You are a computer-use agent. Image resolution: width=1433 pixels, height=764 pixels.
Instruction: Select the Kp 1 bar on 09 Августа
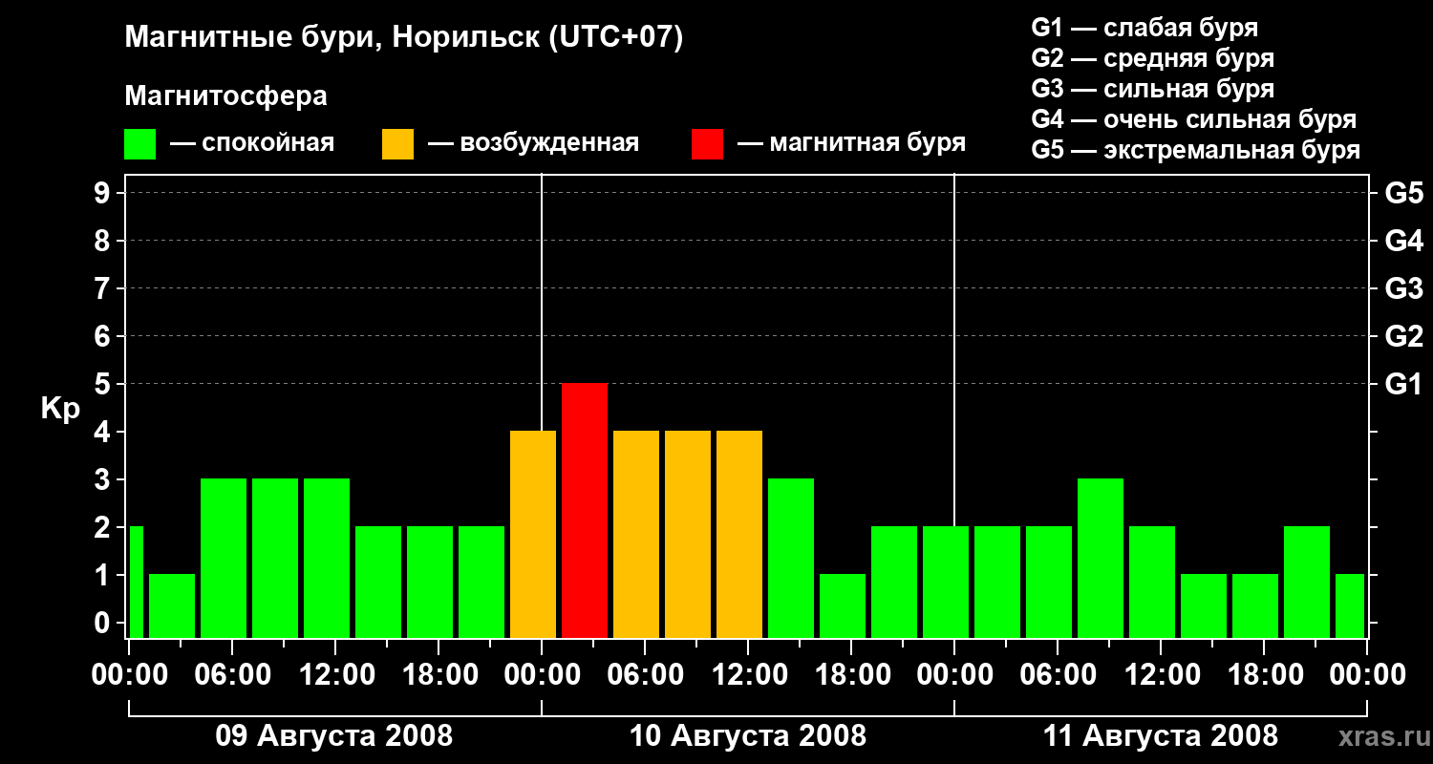[x=172, y=605]
